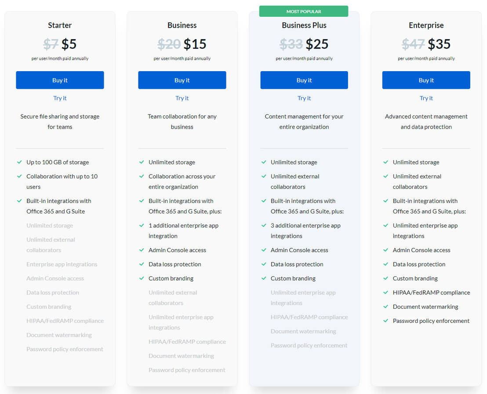
Task: Click the MOST POPULAR badge
Action: click(304, 11)
